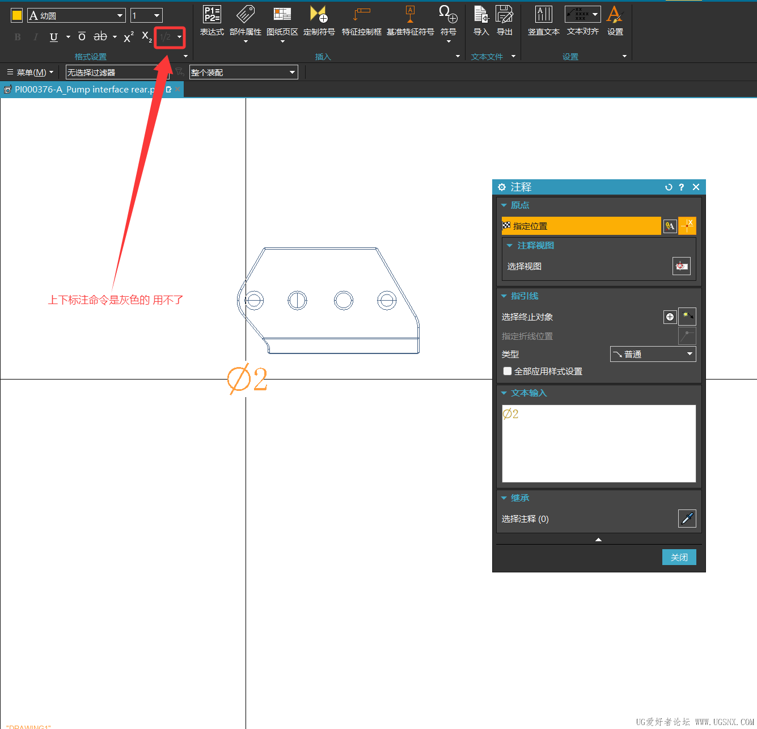Screen dimensions: 757x729
Task: Apply subscript X₂ formatting
Action: [146, 37]
